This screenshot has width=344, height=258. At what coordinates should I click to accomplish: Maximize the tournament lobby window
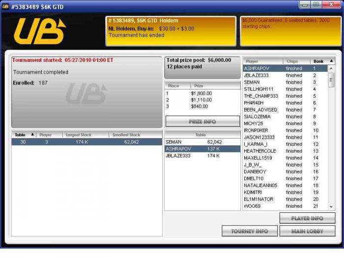[x=316, y=4]
